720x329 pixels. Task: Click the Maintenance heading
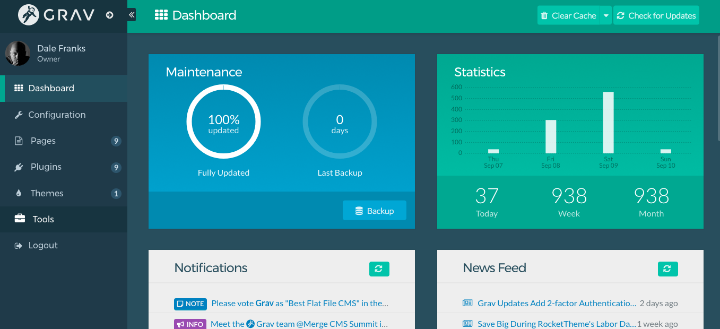(204, 72)
